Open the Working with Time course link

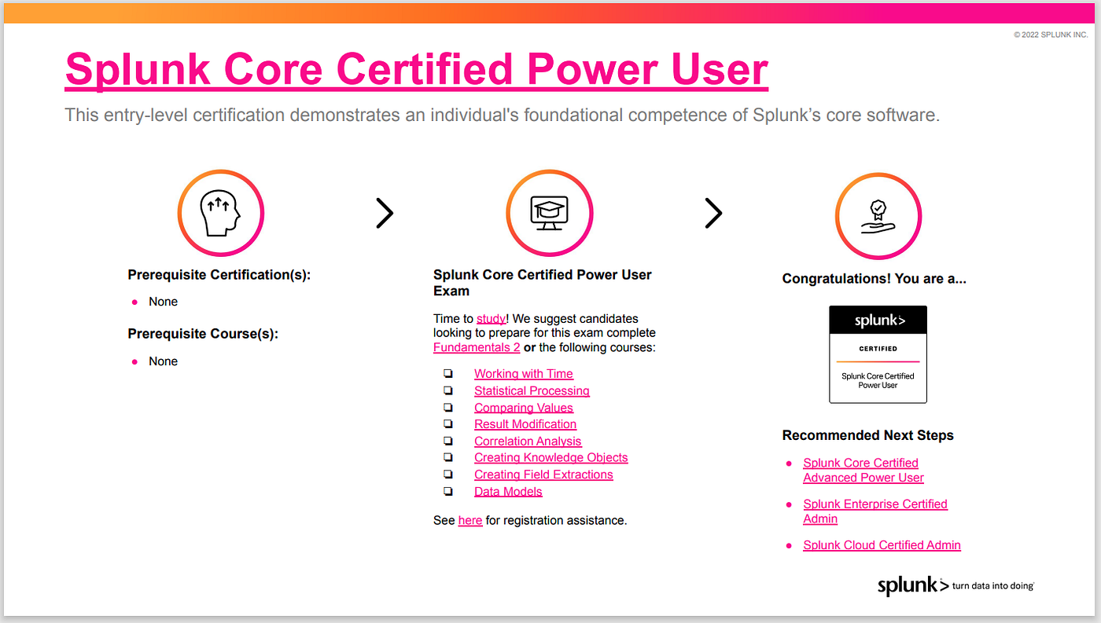[x=524, y=374]
